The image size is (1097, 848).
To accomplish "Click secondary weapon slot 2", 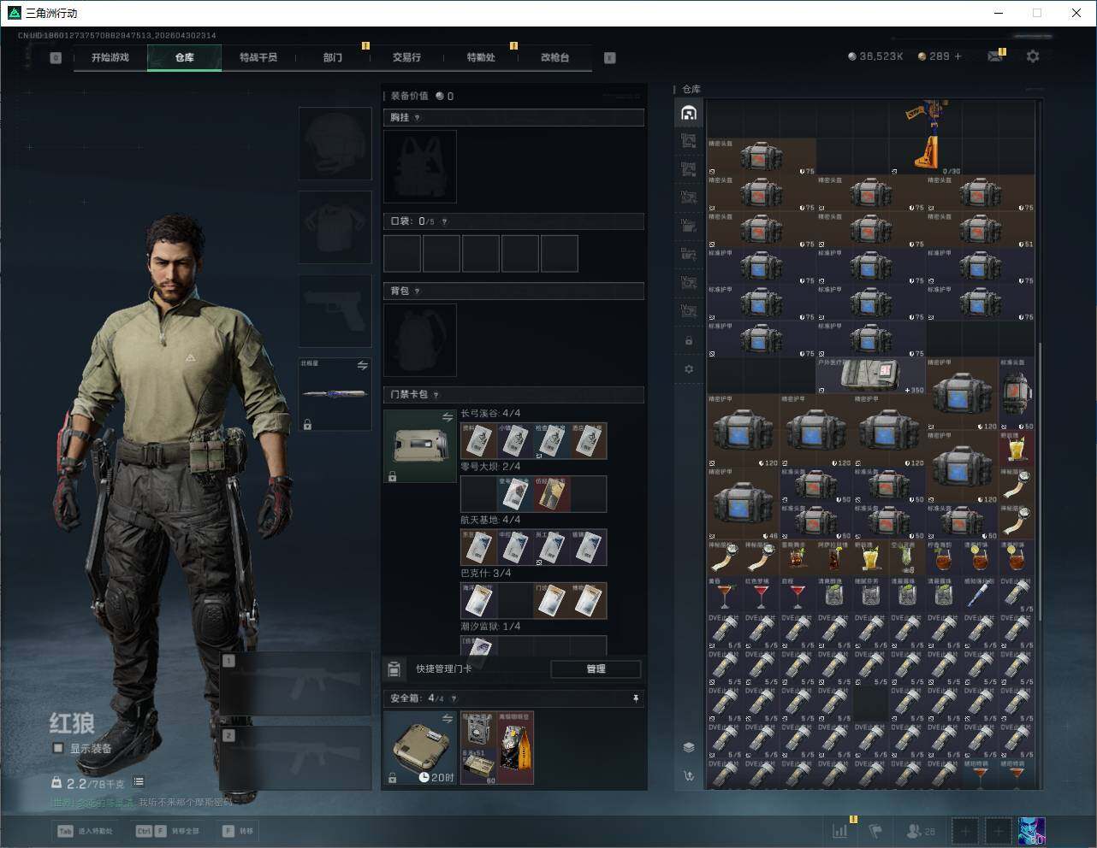I will pyautogui.click(x=296, y=758).
